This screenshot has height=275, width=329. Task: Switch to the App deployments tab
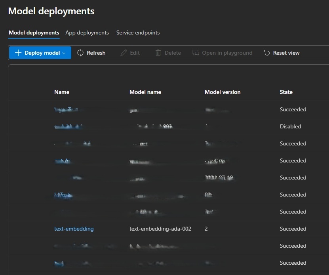pyautogui.click(x=87, y=32)
